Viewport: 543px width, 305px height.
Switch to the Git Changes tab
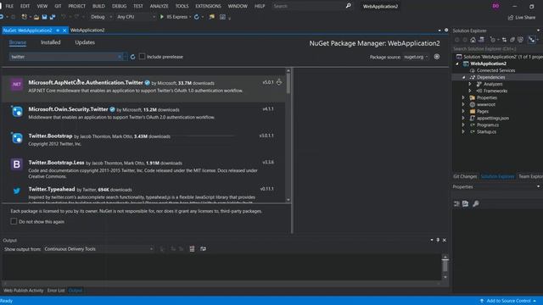(465, 176)
